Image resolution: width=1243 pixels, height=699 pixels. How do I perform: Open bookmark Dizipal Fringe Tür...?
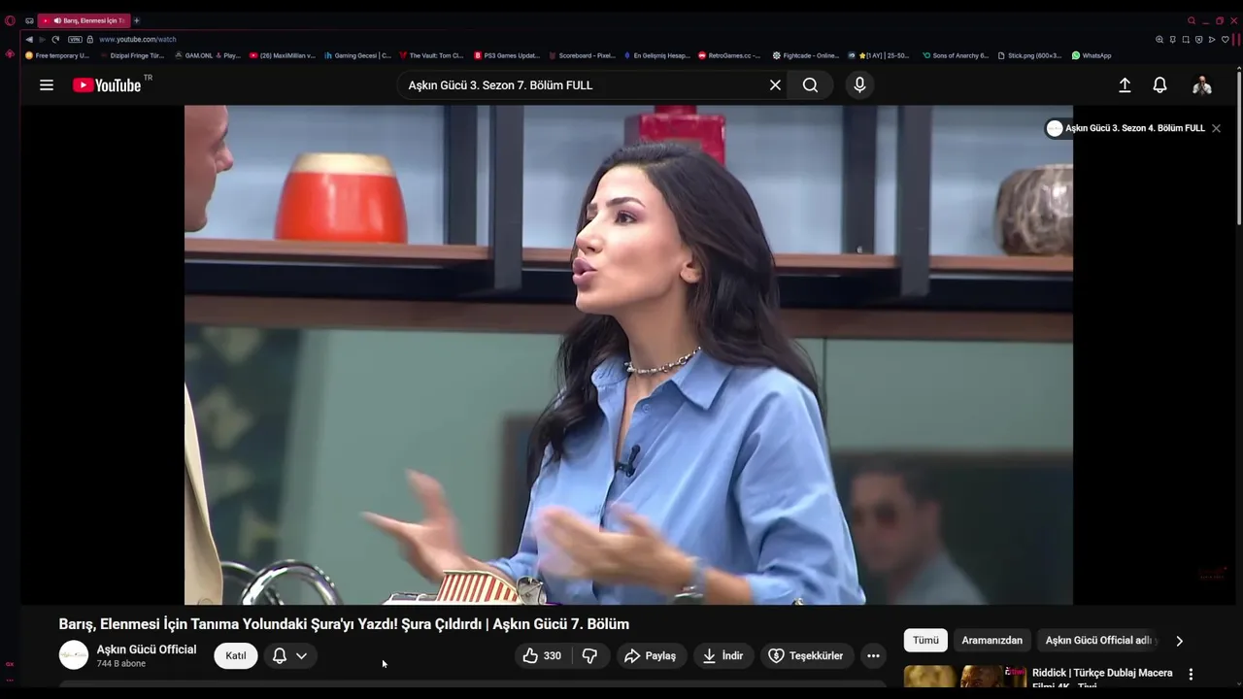[133, 55]
